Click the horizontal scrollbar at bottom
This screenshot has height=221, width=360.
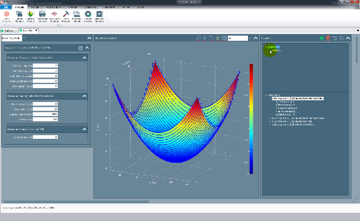(76, 202)
